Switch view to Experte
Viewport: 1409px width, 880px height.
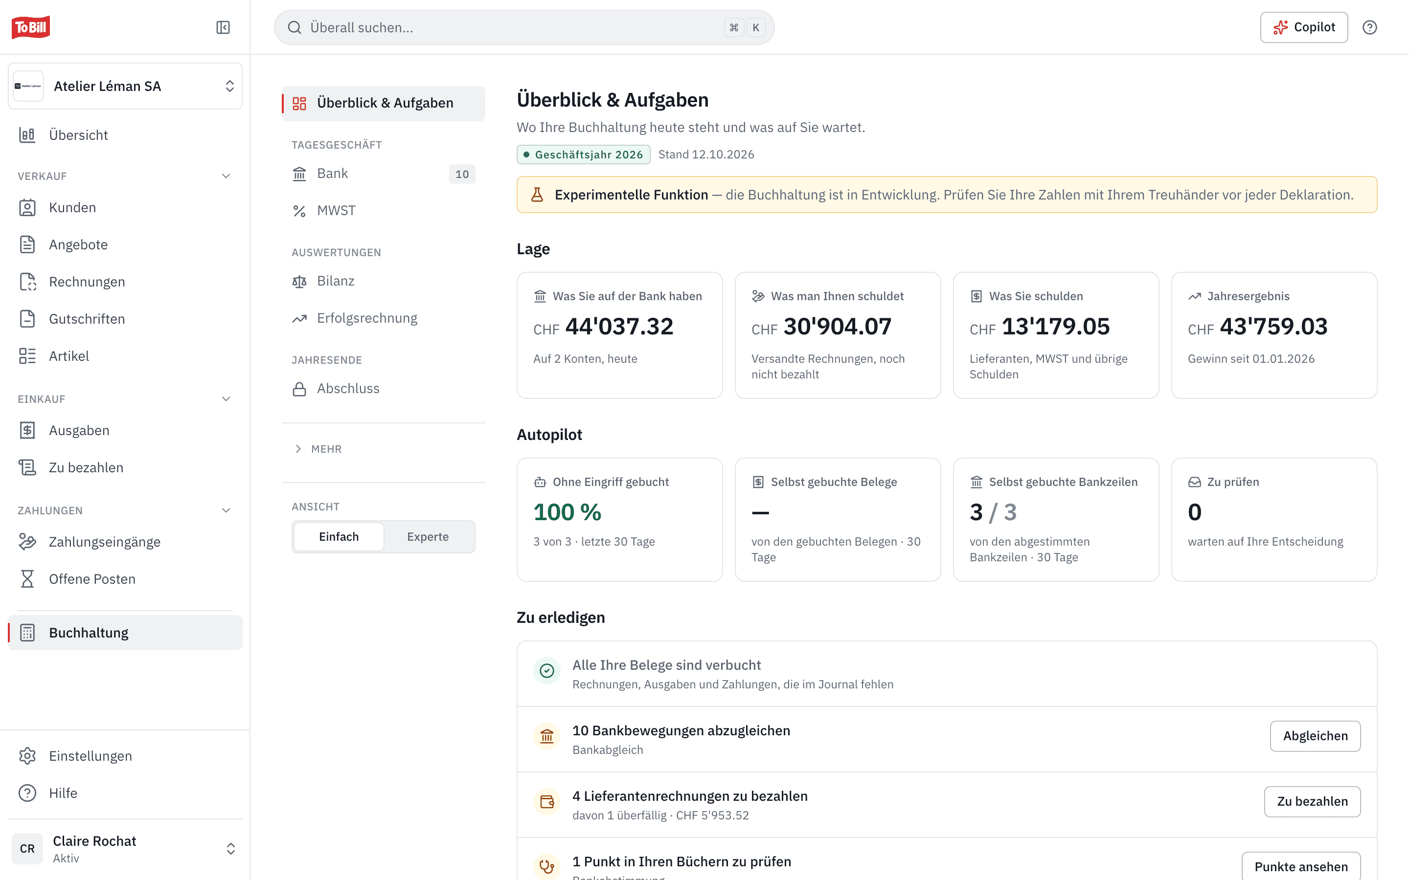pyautogui.click(x=428, y=537)
